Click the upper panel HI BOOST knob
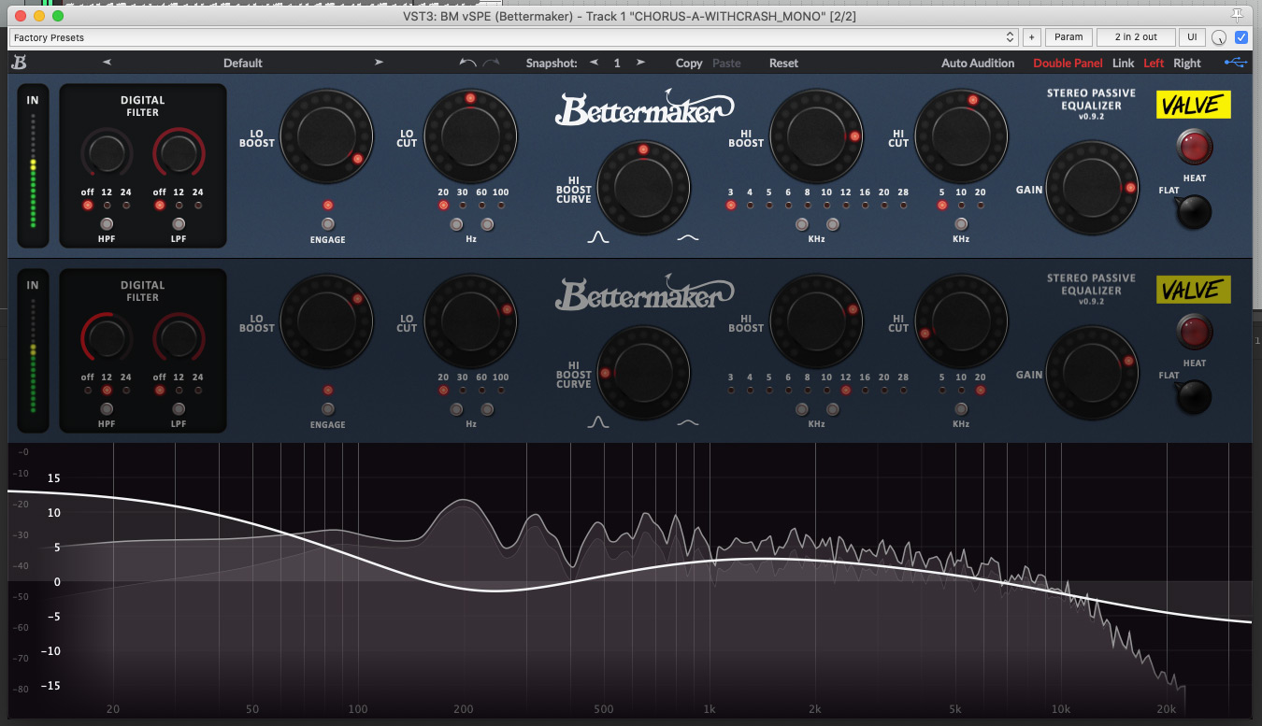This screenshot has height=726, width=1262. tap(816, 136)
